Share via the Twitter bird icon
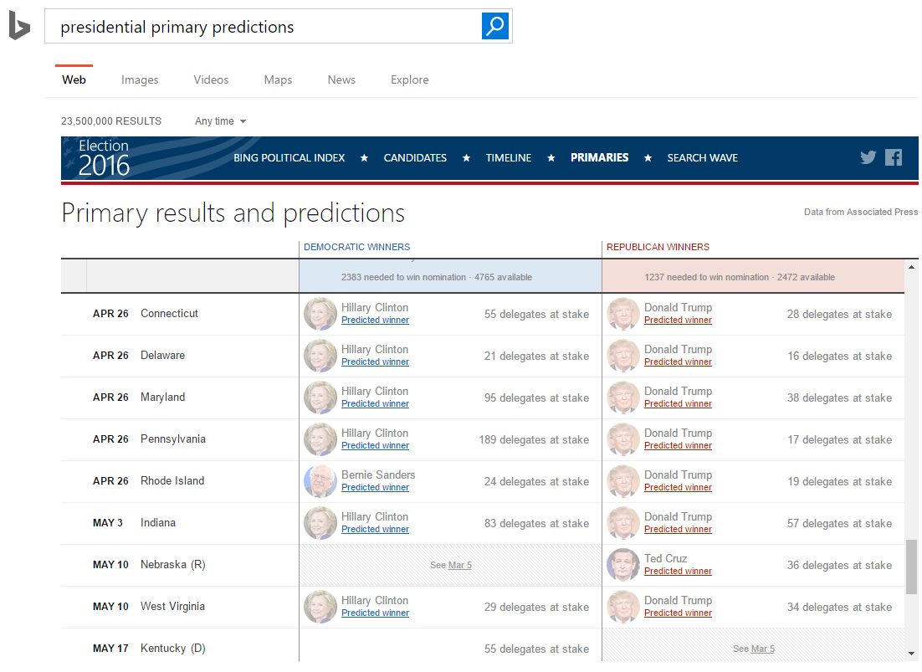 [x=868, y=157]
